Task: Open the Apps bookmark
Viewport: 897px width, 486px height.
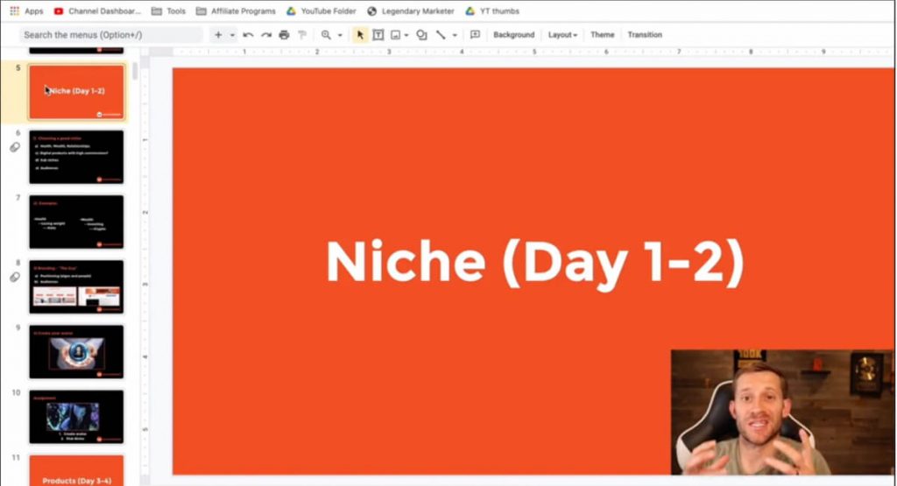Action: (x=26, y=11)
